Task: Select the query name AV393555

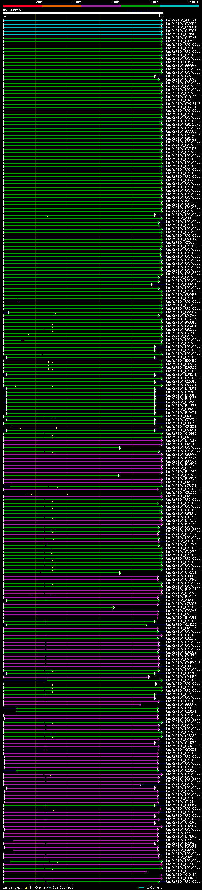Action: point(12,10)
